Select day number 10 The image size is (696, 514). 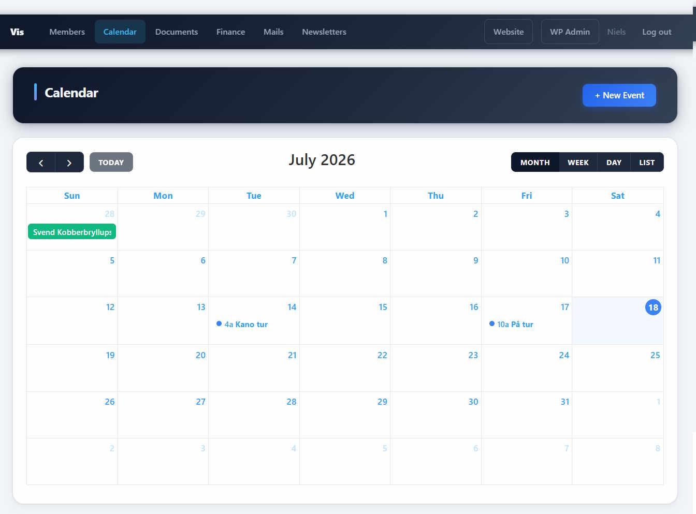[564, 260]
